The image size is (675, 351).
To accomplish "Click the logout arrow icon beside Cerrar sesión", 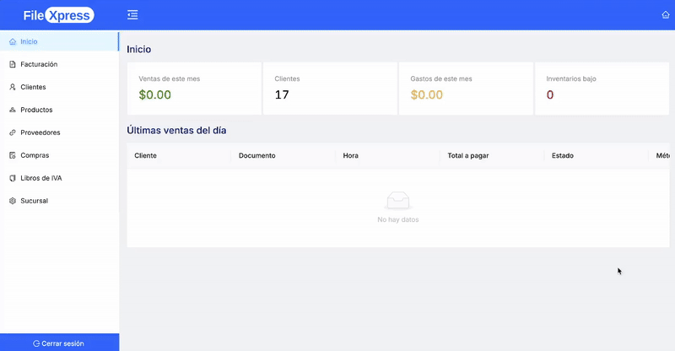I will pyautogui.click(x=36, y=343).
